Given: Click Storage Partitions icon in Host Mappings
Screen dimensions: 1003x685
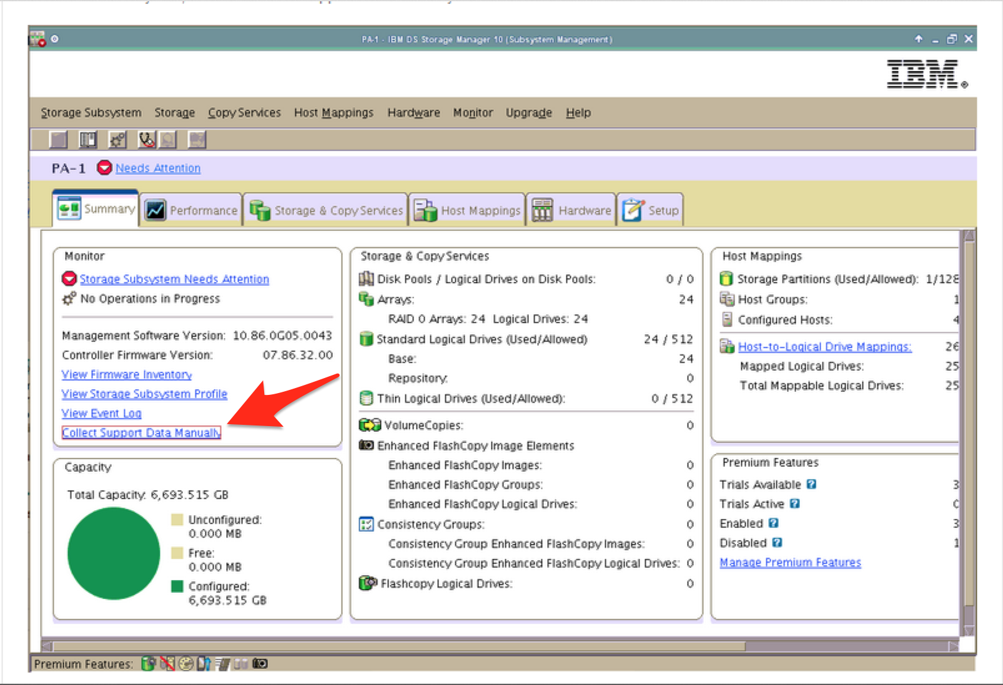Looking at the screenshot, I should click(x=726, y=278).
